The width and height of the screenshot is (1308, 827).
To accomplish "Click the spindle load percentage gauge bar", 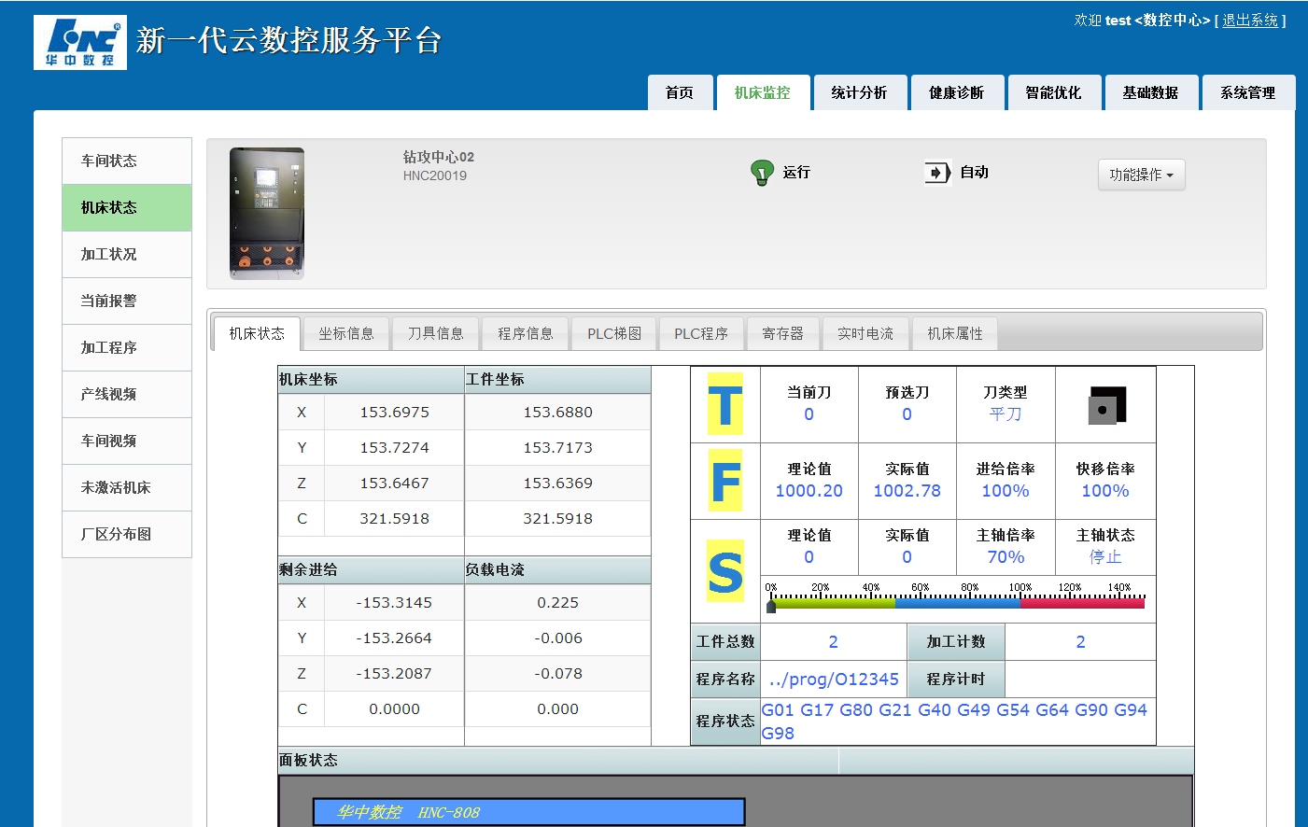I will pyautogui.click(x=957, y=603).
